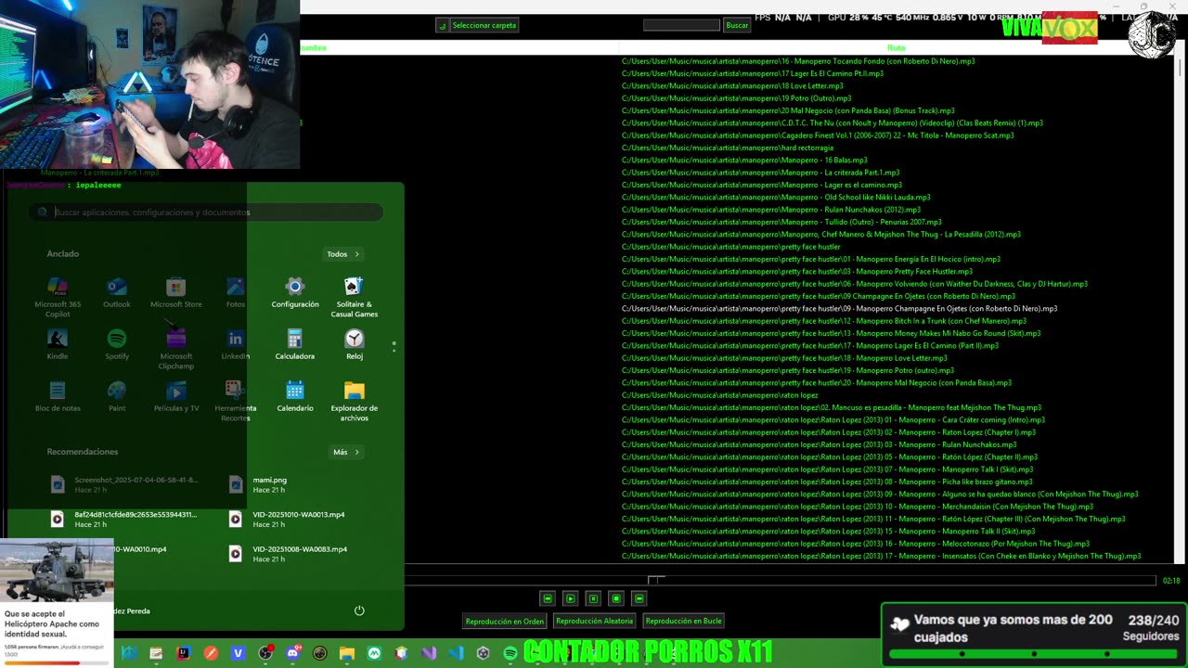
Task: Open Películas y TV app
Action: pyautogui.click(x=176, y=396)
